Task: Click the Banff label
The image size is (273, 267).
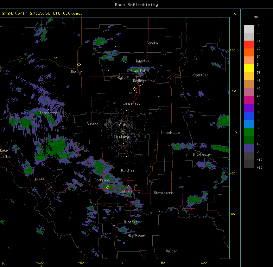Action: tap(39, 180)
